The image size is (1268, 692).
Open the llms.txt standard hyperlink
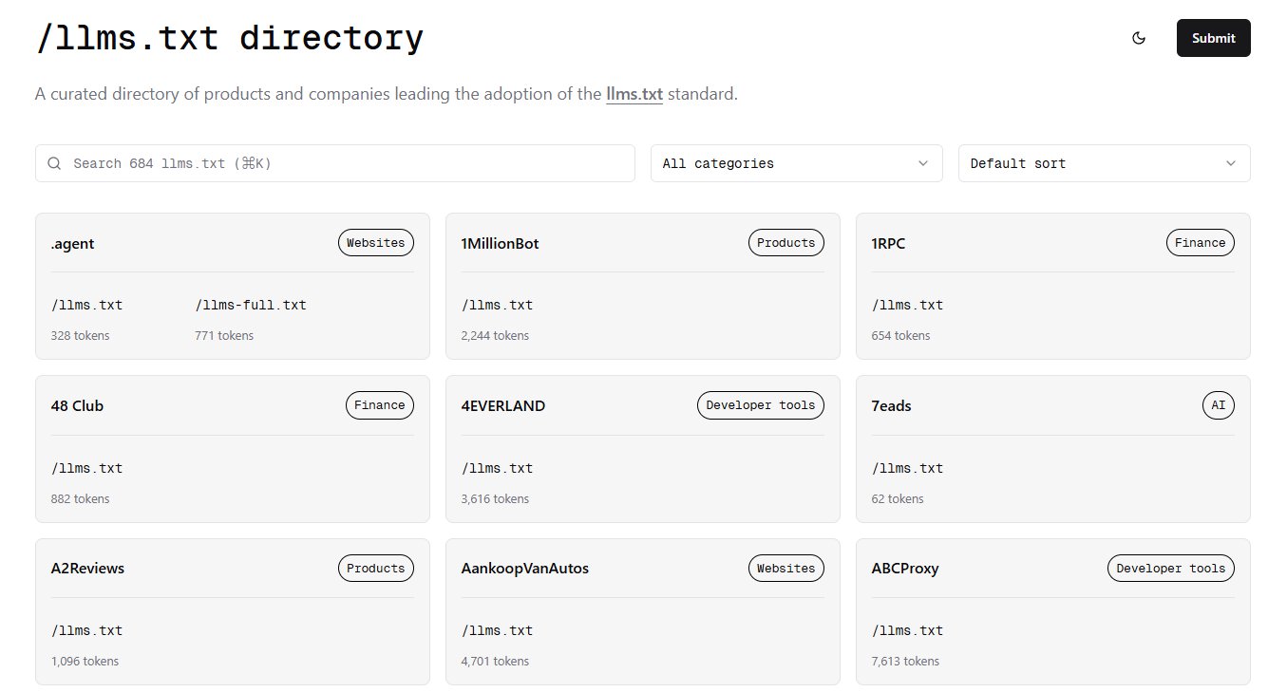coord(634,93)
